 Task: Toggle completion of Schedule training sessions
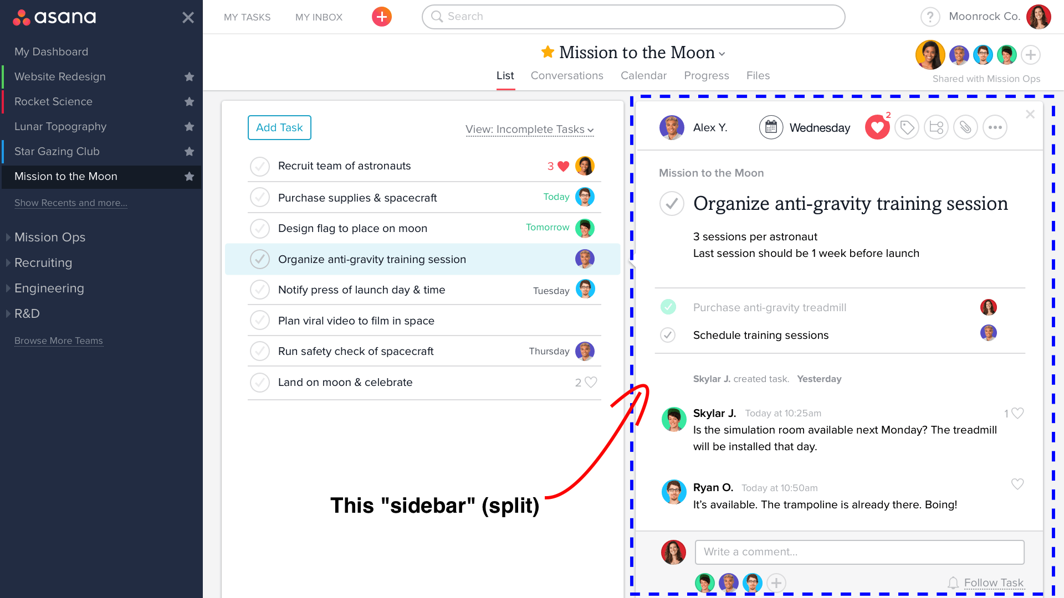point(669,335)
